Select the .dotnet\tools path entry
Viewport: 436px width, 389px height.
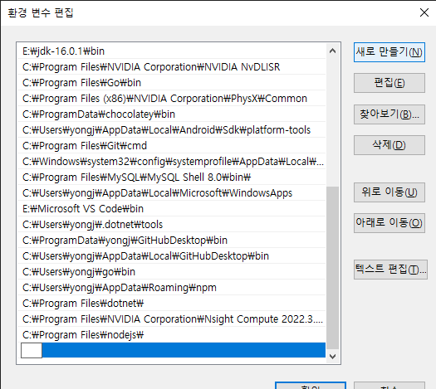172,225
